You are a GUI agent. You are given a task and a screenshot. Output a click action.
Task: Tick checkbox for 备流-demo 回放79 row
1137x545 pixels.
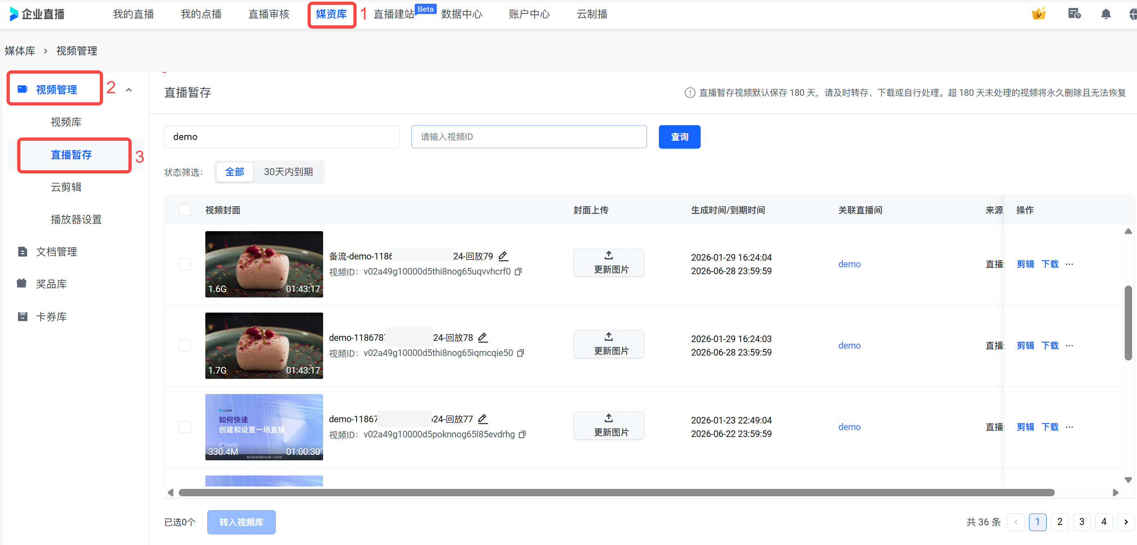tap(184, 264)
